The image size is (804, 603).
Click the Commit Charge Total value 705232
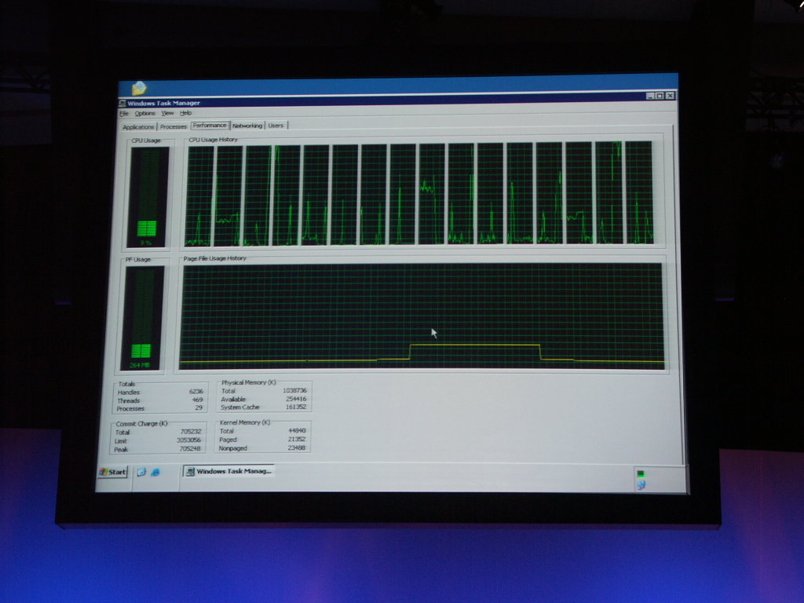tap(191, 432)
